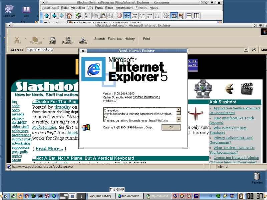The height and width of the screenshot is (200, 267).
Task: Click the Microsoft copyright link in About dialog
Action: (128, 127)
